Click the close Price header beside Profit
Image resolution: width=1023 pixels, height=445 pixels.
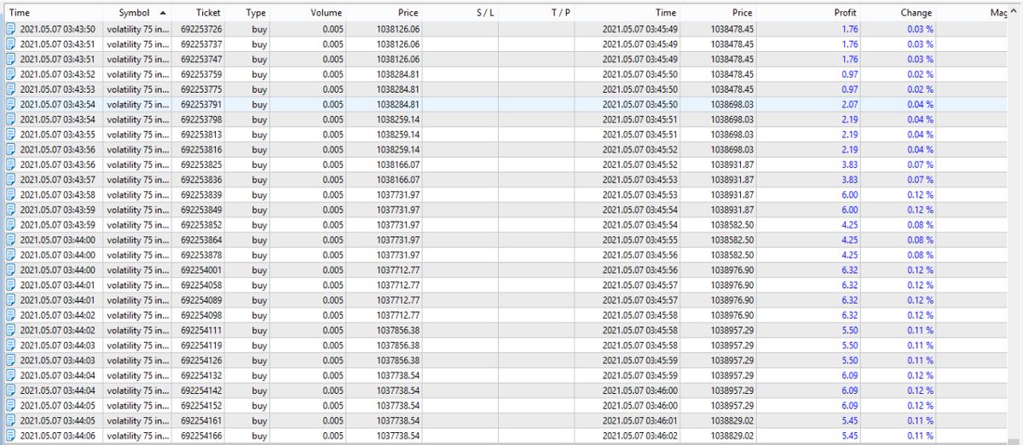click(720, 13)
